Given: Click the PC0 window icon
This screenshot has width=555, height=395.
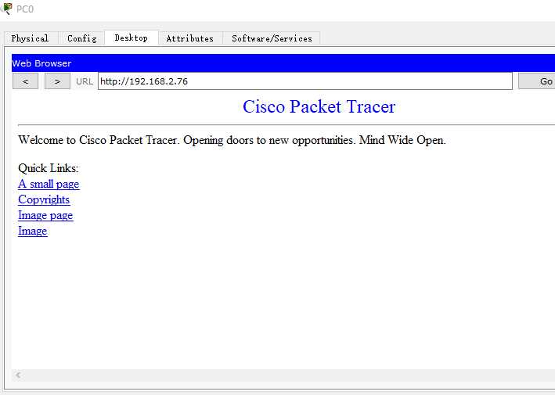Looking at the screenshot, I should [x=7, y=8].
